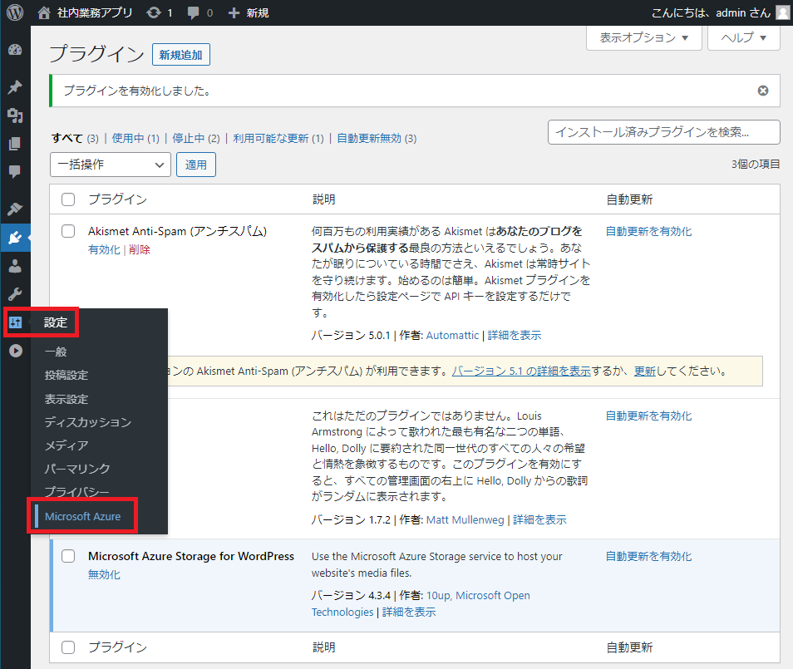Show すべて plugins filter
Screen dimensions: 793x669
[67, 138]
